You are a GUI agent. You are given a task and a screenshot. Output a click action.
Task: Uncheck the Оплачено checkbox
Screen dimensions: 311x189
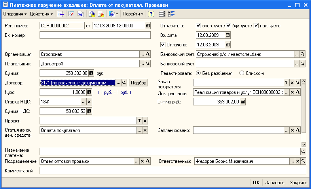[x=163, y=45]
